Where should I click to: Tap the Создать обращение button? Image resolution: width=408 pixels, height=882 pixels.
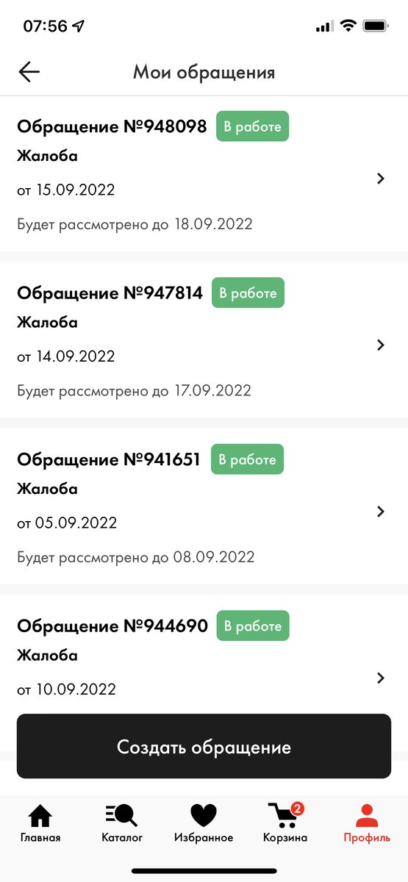tap(204, 747)
